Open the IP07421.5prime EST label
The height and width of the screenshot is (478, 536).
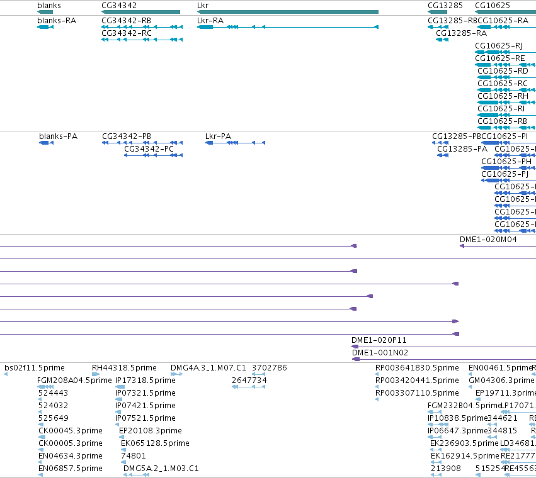click(x=145, y=406)
